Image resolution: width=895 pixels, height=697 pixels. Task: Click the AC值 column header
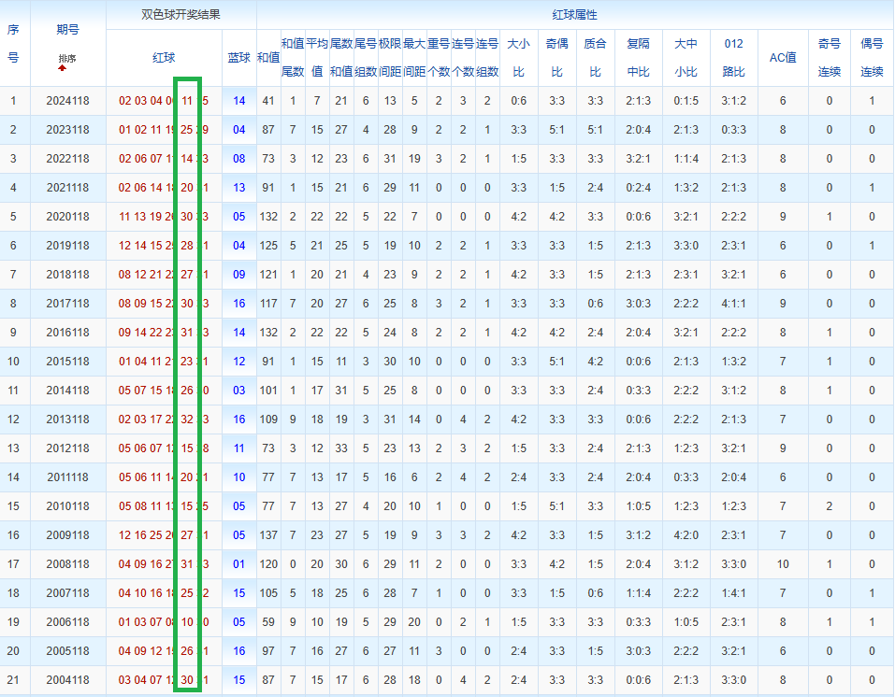(x=783, y=58)
